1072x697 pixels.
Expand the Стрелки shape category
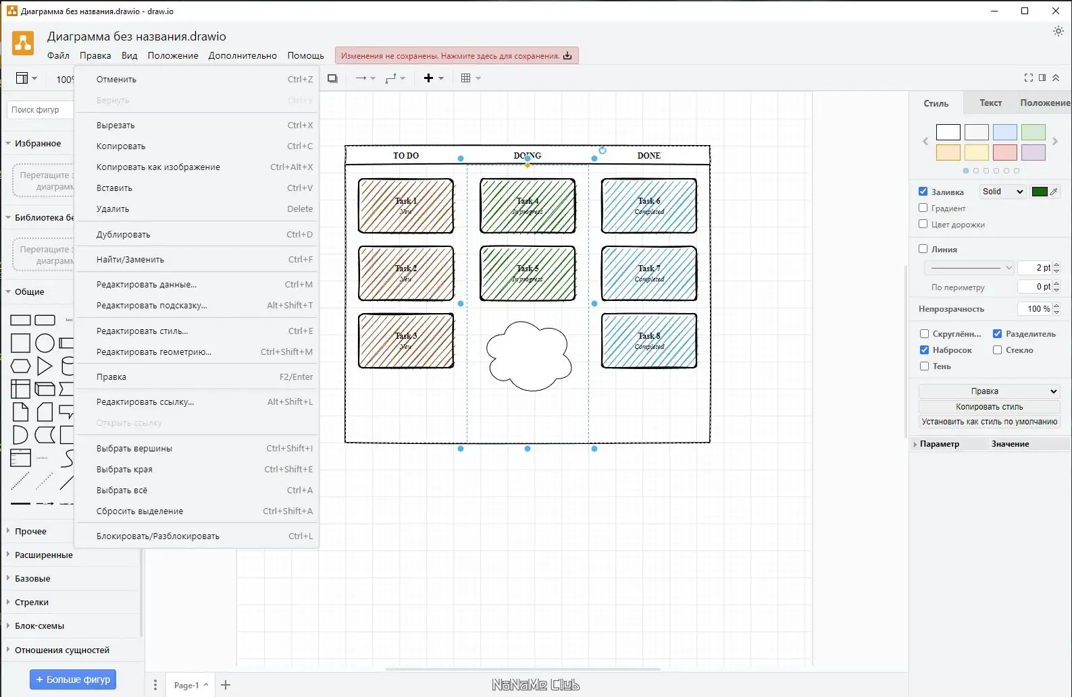[x=71, y=602]
